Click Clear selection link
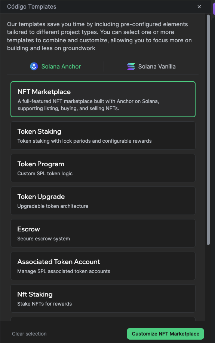Screen dimensions: 215x343 click(29, 334)
